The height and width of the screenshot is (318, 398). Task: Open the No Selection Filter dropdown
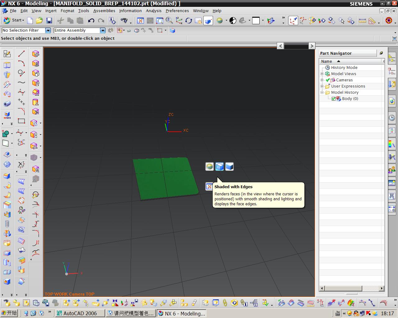coord(48,30)
